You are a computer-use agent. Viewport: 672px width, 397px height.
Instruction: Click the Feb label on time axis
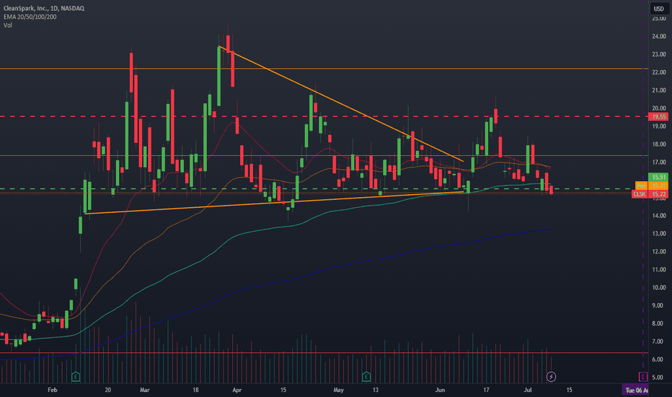[53, 390]
